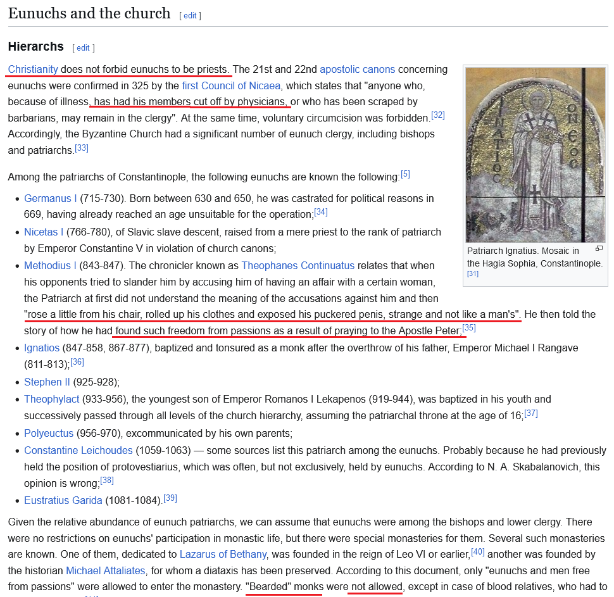
Task: Click the caption text 'Patriarch Ignatius. Mosaic in'
Action: coord(523,251)
